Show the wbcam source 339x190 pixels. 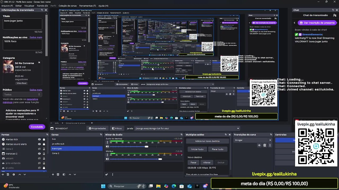[x=39, y=158]
